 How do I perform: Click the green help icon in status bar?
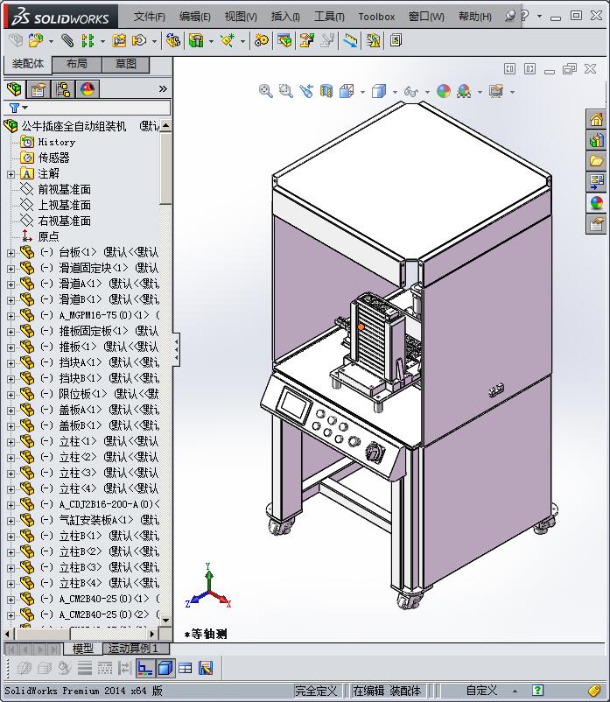[537, 691]
